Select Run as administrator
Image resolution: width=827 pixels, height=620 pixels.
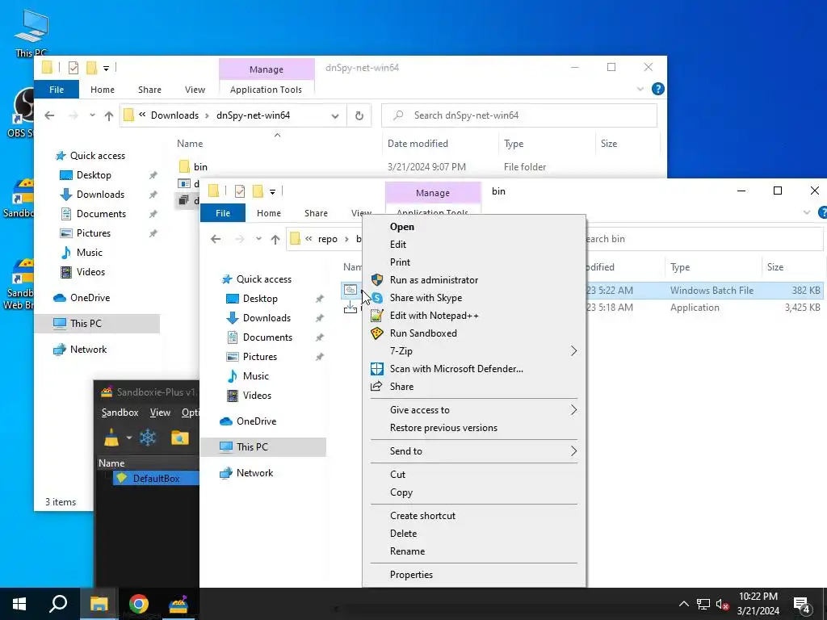474,280
